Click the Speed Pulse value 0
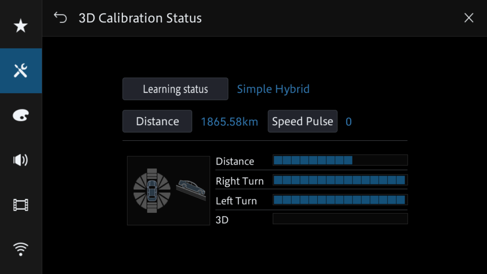Viewport: 487px width, 274px height. click(x=349, y=121)
